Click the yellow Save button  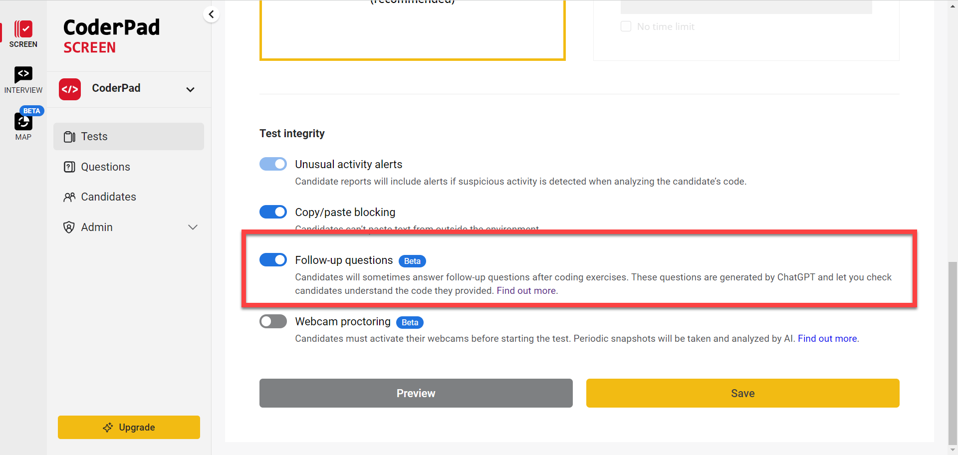pos(742,393)
